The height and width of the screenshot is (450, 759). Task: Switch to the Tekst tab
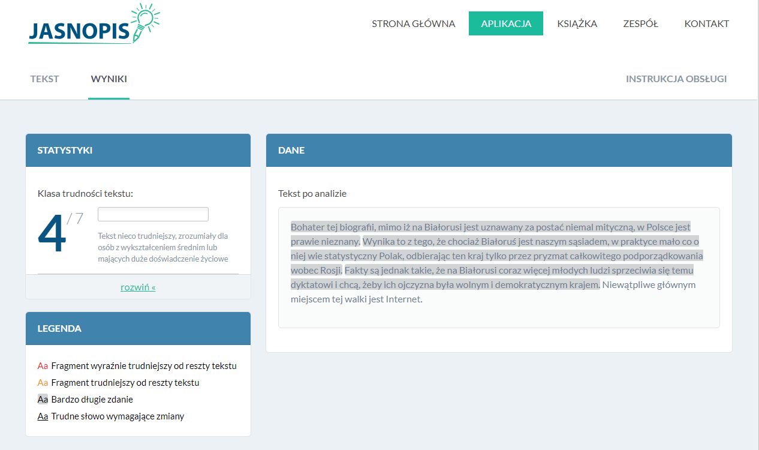click(x=45, y=79)
